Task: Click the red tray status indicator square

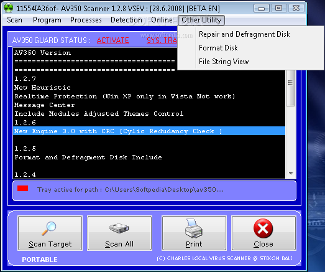Action: point(23,189)
